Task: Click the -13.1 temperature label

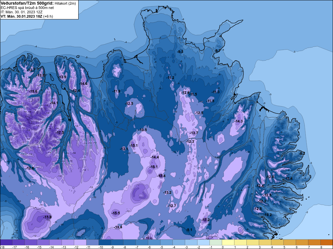Action: (x=124, y=149)
